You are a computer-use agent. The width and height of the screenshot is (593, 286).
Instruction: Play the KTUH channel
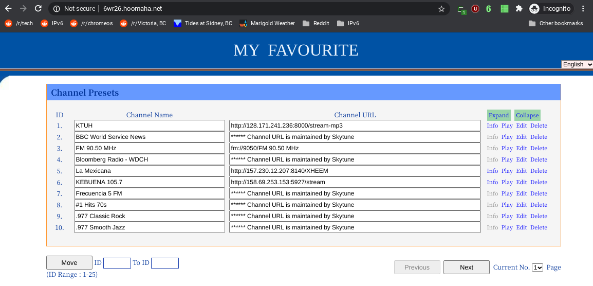[x=507, y=126]
